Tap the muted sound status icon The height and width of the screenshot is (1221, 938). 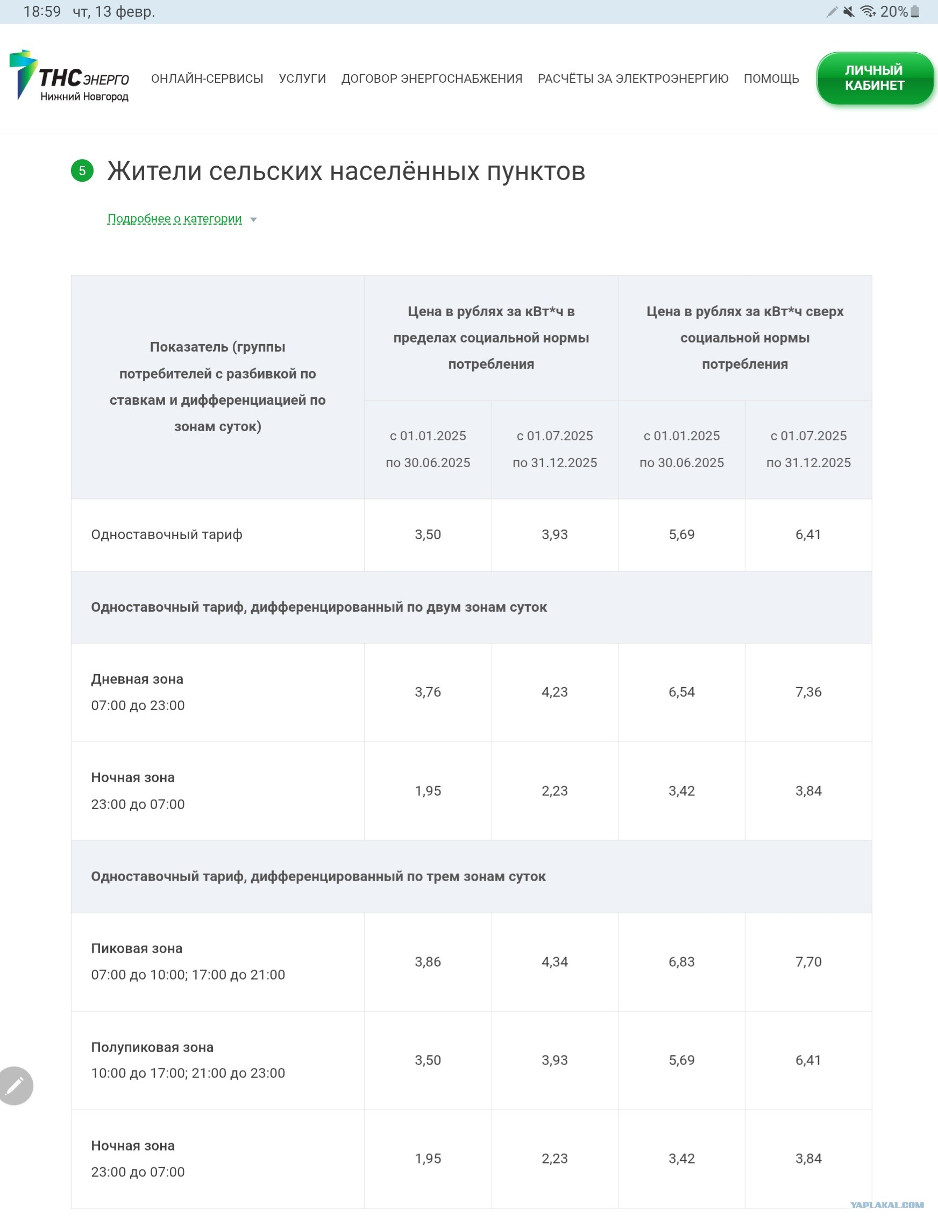(849, 12)
